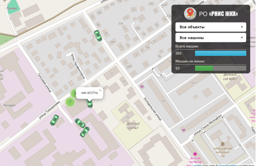Viewport: 256px width, 166px height.
Task: Click the green car near house 38
Action: pyautogui.click(x=98, y=36)
